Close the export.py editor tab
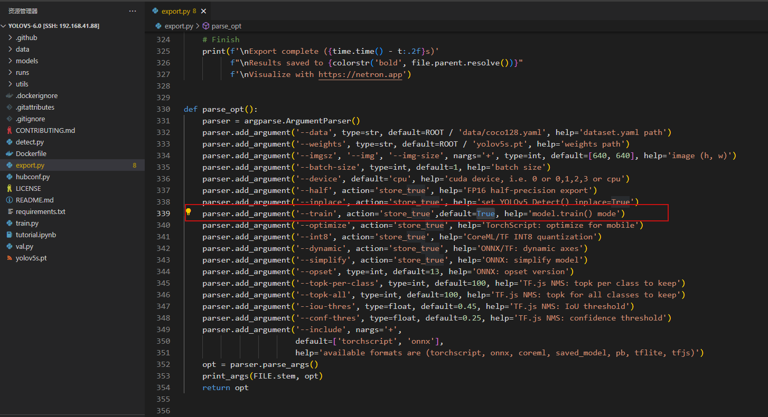The width and height of the screenshot is (768, 417). point(203,11)
